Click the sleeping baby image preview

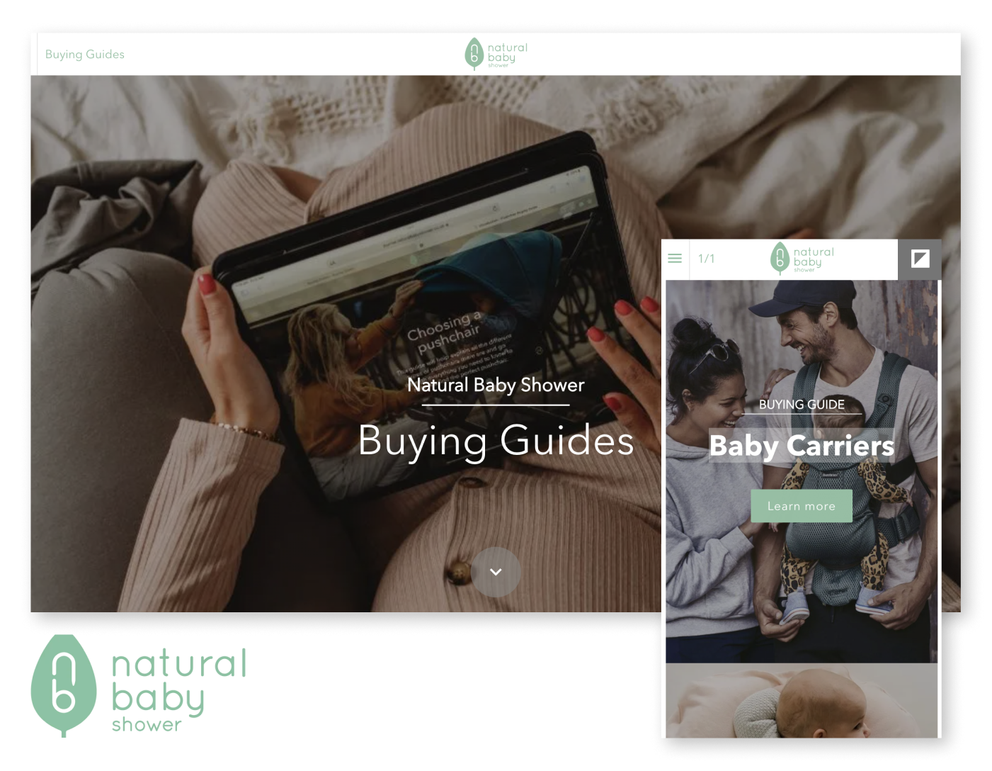pos(801,702)
